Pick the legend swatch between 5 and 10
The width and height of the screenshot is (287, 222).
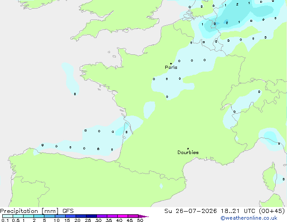click(49, 216)
